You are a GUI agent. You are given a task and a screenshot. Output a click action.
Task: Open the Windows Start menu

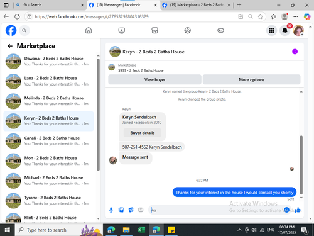pos(8,230)
